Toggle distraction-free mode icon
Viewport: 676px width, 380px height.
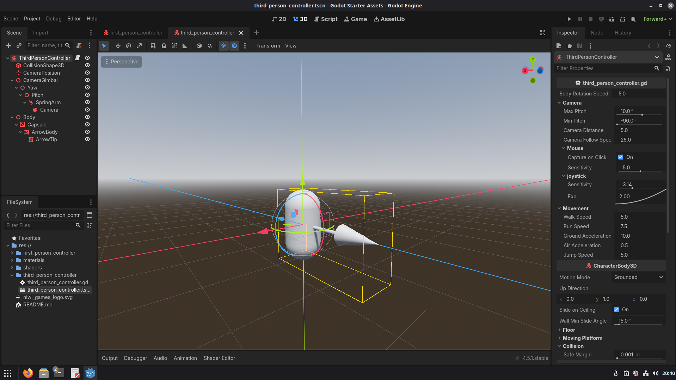(543, 33)
